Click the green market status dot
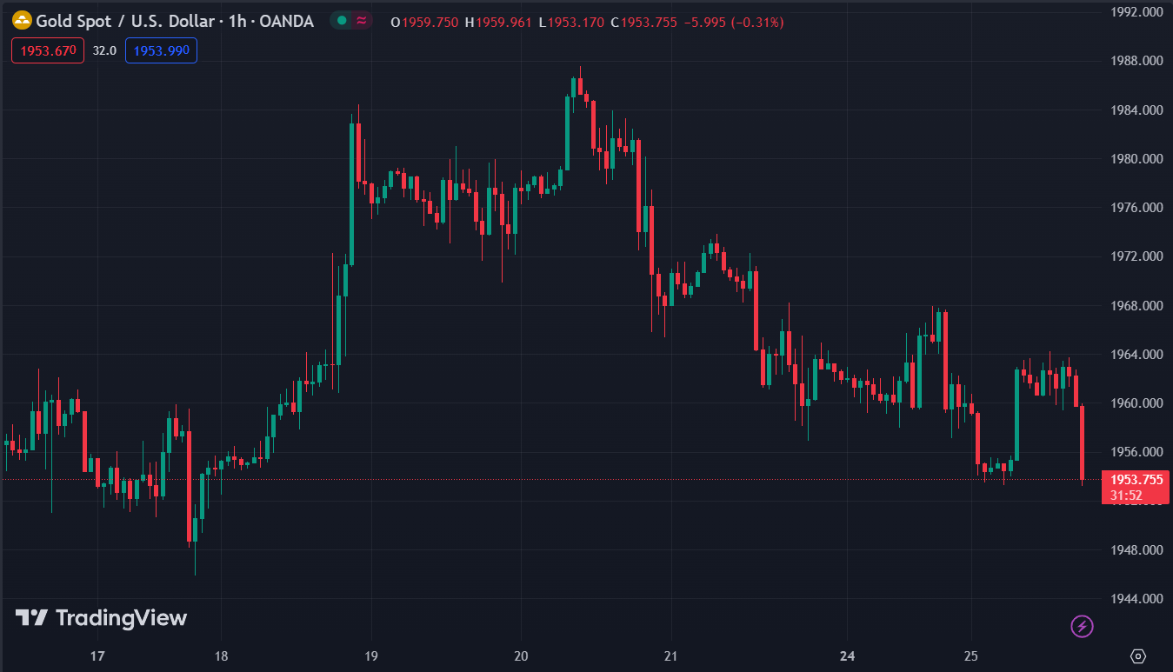The height and width of the screenshot is (672, 1173). (342, 21)
